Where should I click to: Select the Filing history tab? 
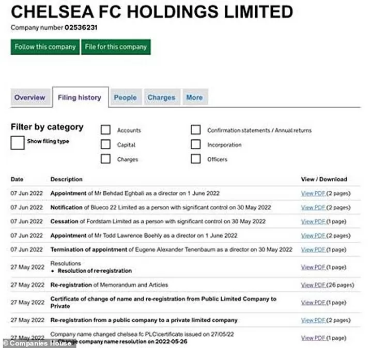tap(80, 97)
